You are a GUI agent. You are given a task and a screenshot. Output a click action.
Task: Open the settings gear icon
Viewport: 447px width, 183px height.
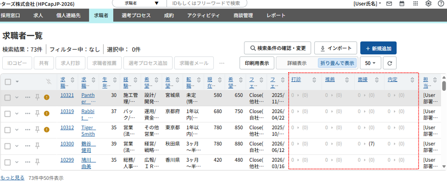[x=428, y=4]
